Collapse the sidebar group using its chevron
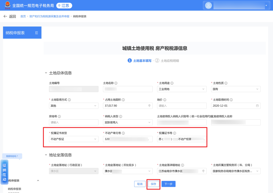This screenshot has width=273, height=193. 38,181
